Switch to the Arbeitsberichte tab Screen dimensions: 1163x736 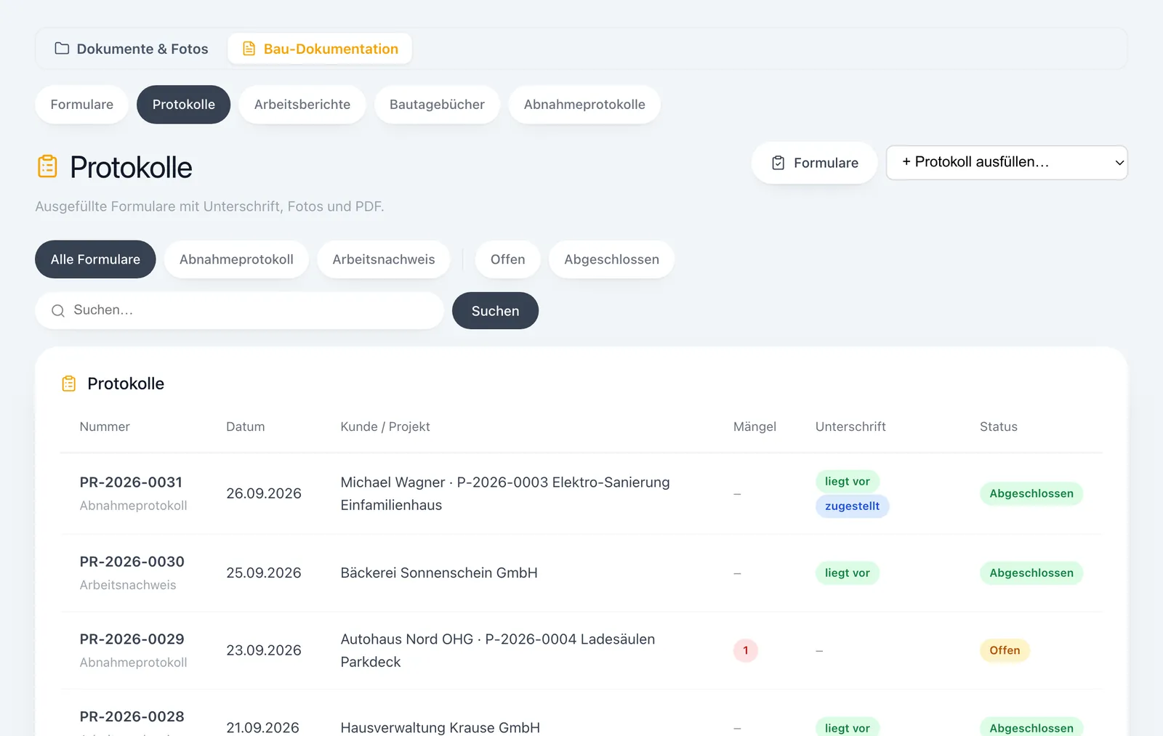pos(302,105)
